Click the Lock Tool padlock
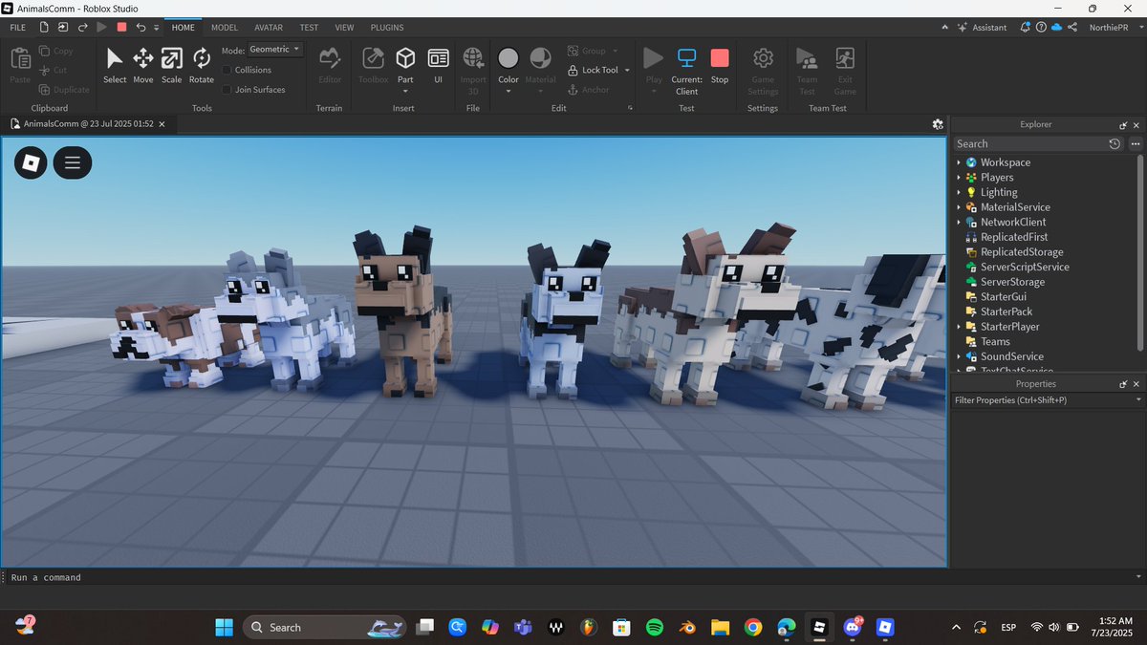Image resolution: width=1147 pixels, height=645 pixels. 573,70
